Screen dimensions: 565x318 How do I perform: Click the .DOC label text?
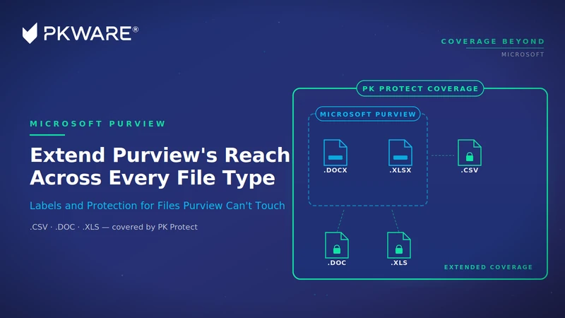[337, 263]
